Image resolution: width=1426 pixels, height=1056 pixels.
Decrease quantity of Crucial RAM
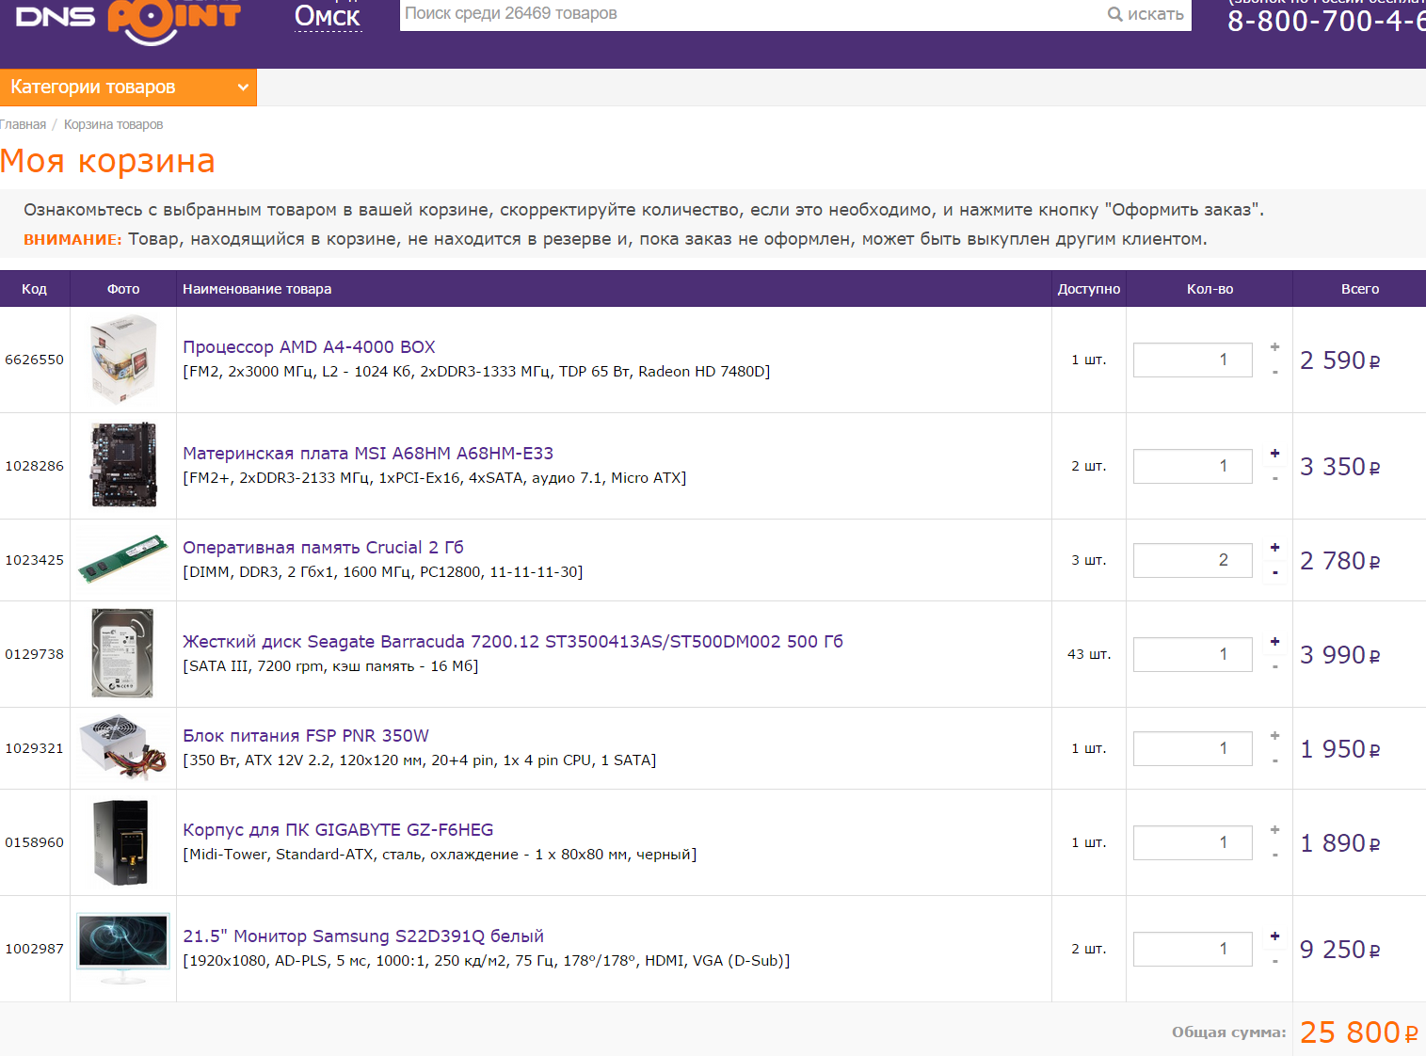[x=1275, y=573]
